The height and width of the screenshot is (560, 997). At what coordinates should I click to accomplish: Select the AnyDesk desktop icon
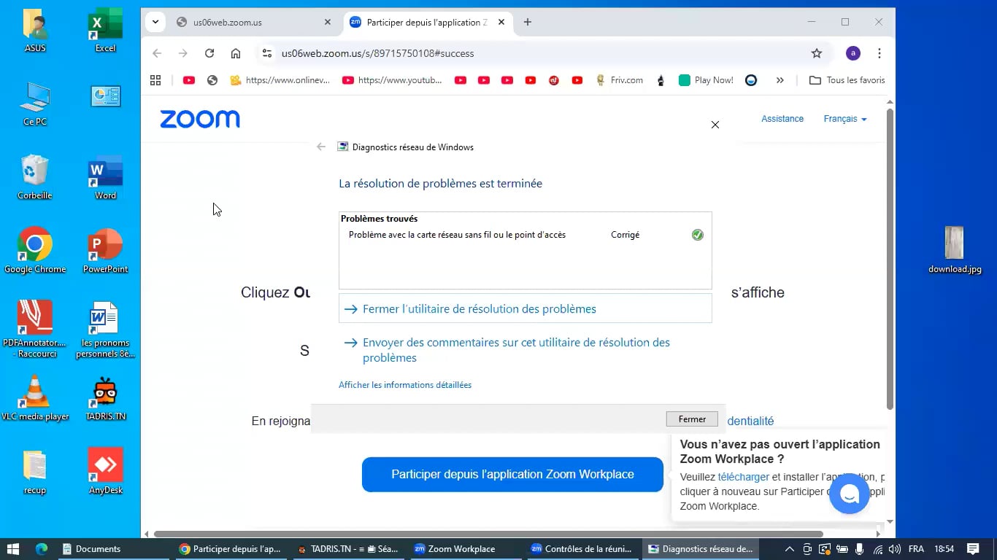[105, 472]
